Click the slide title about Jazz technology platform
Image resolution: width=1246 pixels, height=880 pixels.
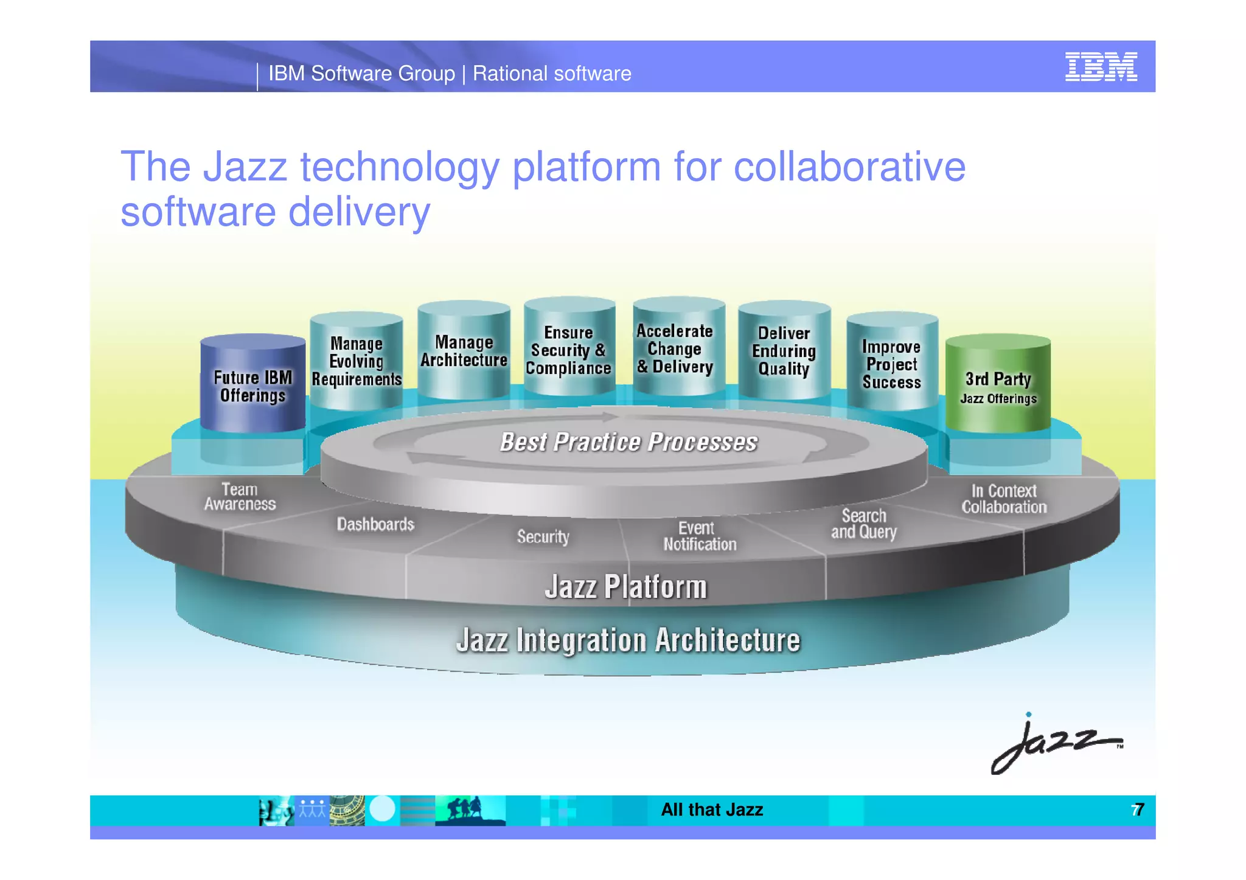coord(543,189)
